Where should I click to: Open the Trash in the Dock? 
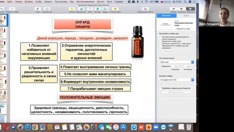pyautogui.click(x=189, y=127)
